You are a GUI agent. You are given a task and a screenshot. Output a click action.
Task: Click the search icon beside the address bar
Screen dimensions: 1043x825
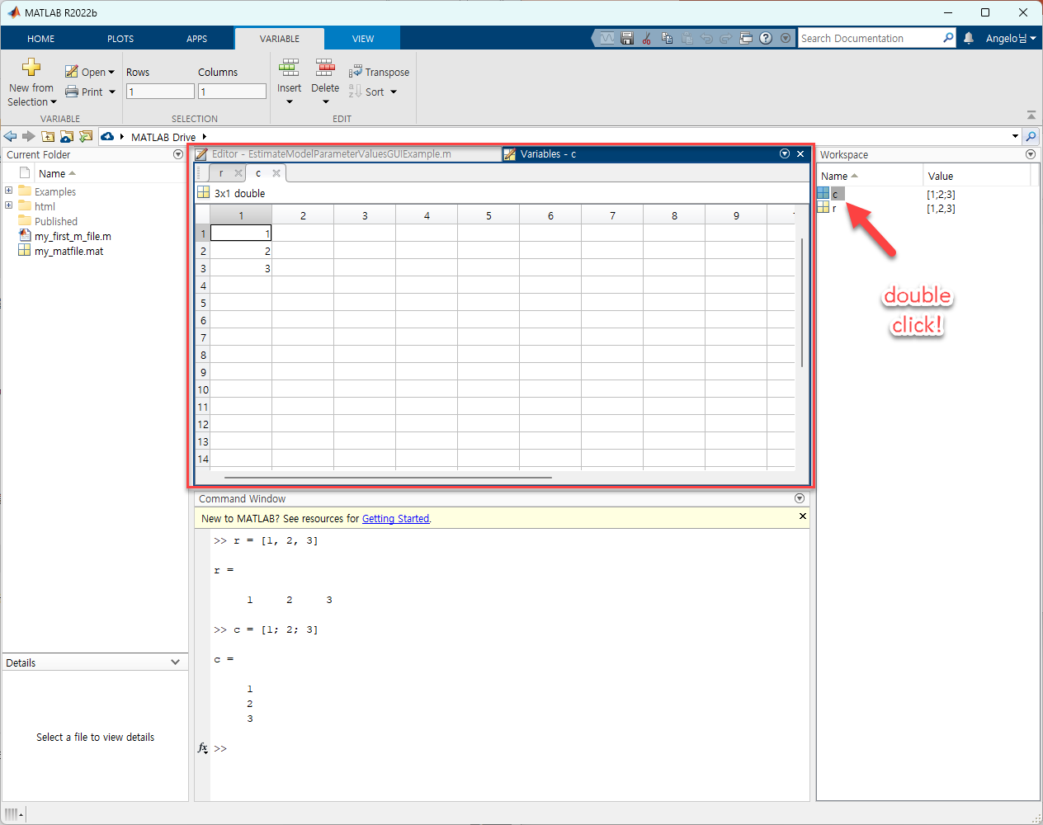(1031, 136)
